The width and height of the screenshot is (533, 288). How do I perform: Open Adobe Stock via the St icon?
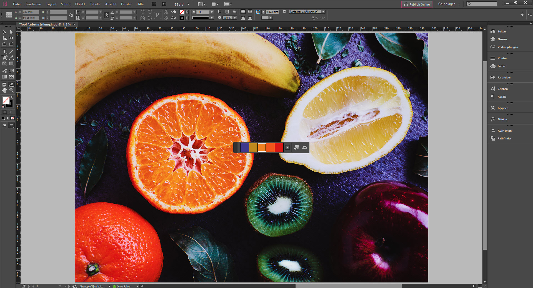(164, 4)
